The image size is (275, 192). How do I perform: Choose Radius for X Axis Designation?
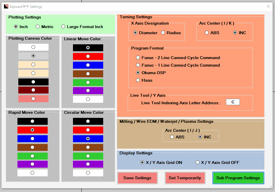(x=171, y=33)
